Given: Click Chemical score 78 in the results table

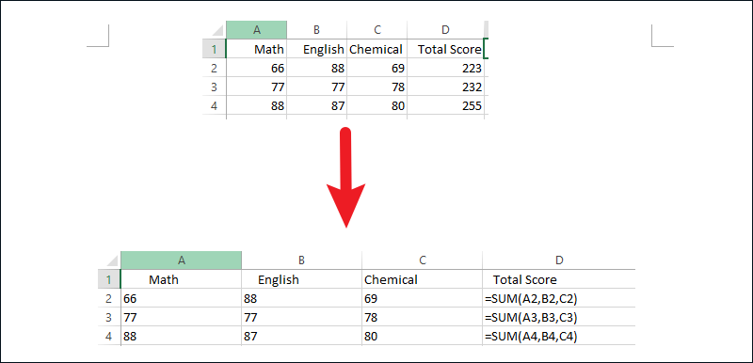Looking at the screenshot, I should tap(377, 87).
